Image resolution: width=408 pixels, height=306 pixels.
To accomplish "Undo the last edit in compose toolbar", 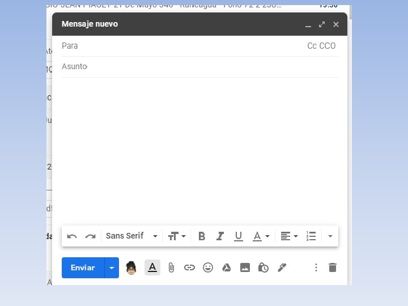I will pos(72,236).
